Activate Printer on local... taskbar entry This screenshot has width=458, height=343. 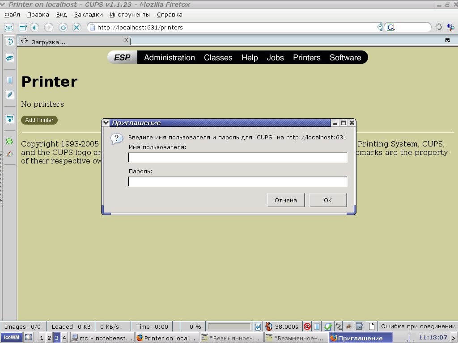click(167, 338)
